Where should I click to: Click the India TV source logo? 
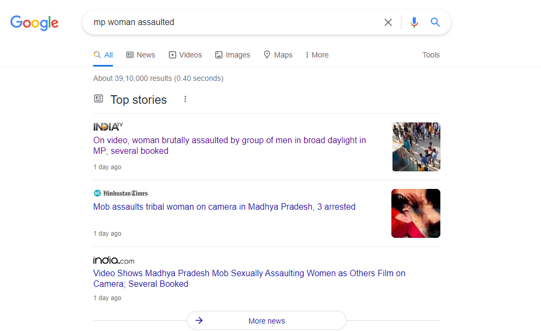[108, 127]
